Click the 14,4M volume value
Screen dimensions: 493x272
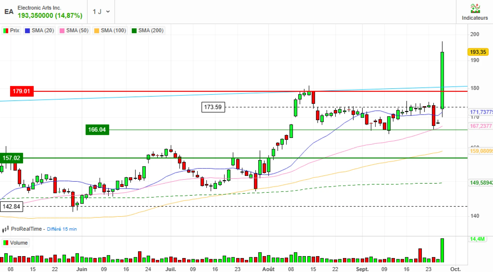click(x=477, y=239)
